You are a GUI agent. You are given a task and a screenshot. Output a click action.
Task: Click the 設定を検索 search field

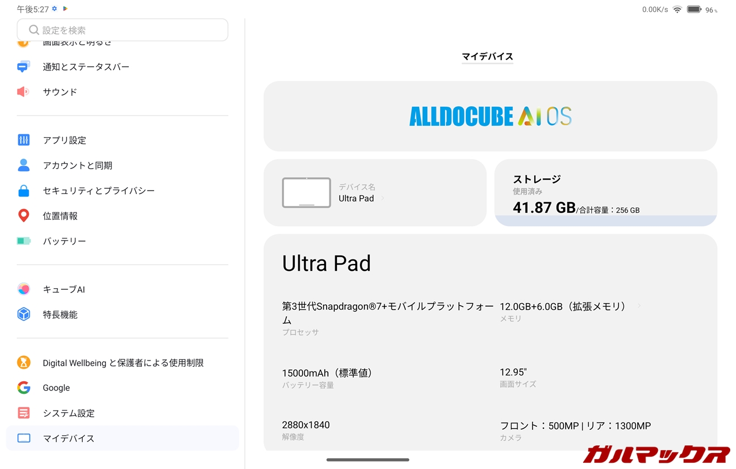pyautogui.click(x=122, y=30)
